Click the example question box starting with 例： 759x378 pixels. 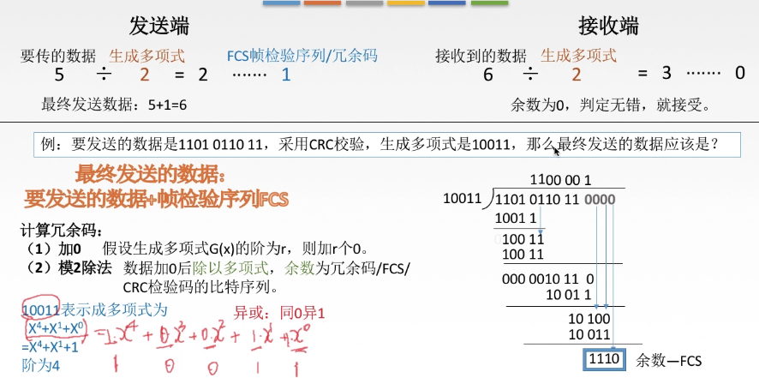tap(386, 144)
